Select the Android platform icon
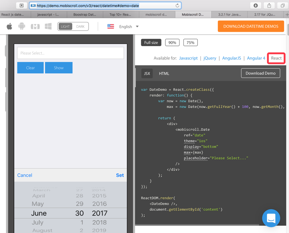This screenshot has width=289, height=233. pos(21,26)
